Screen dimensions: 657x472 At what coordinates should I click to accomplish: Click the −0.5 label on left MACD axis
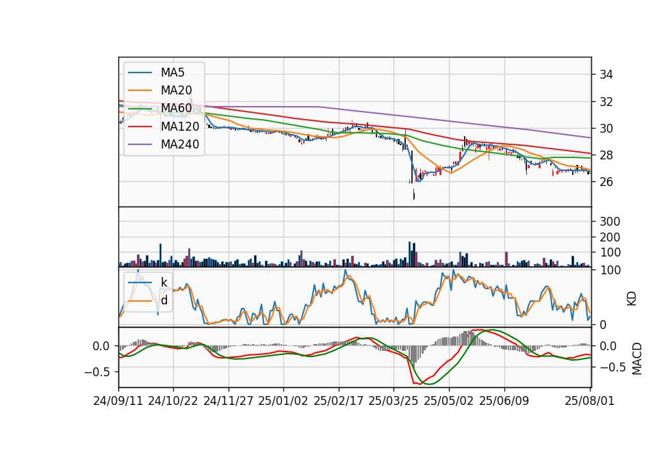click(x=96, y=372)
